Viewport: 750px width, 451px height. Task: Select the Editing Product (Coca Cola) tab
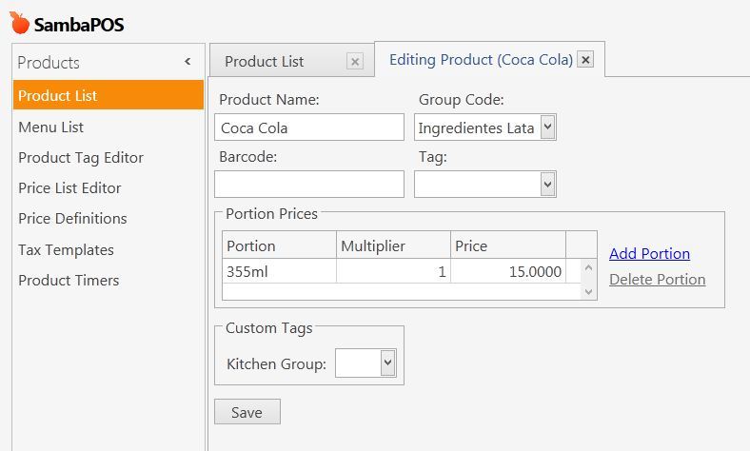481,60
